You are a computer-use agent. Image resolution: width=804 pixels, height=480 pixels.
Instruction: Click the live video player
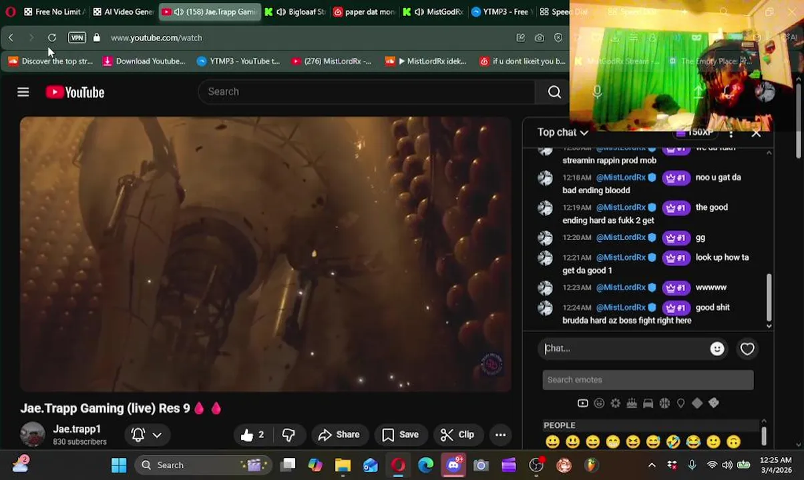(265, 254)
